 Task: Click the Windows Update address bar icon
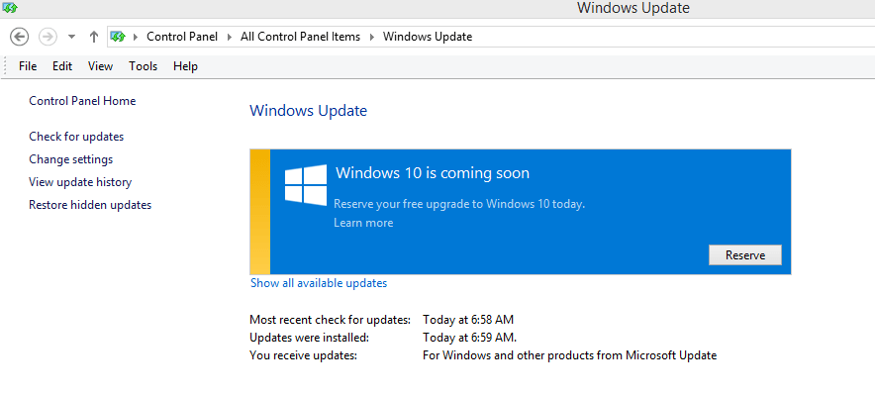pyautogui.click(x=118, y=37)
